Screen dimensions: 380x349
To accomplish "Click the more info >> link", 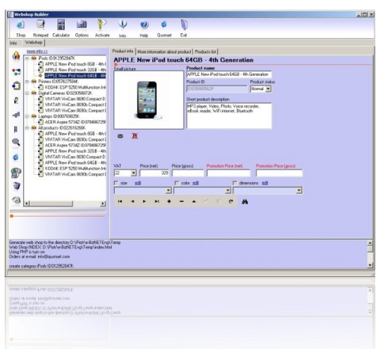I will (x=37, y=51).
